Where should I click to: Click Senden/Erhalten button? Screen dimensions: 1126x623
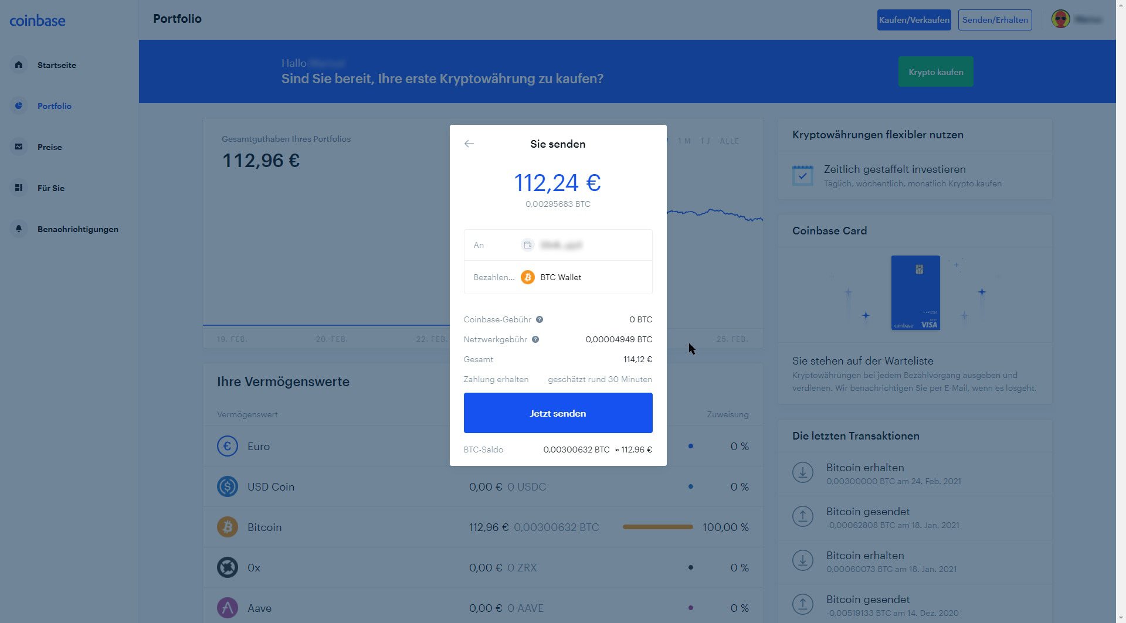coord(995,20)
